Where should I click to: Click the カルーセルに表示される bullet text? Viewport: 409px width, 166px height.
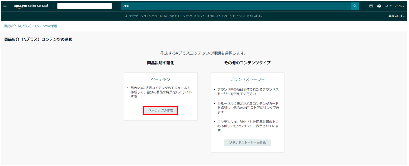pos(248,108)
